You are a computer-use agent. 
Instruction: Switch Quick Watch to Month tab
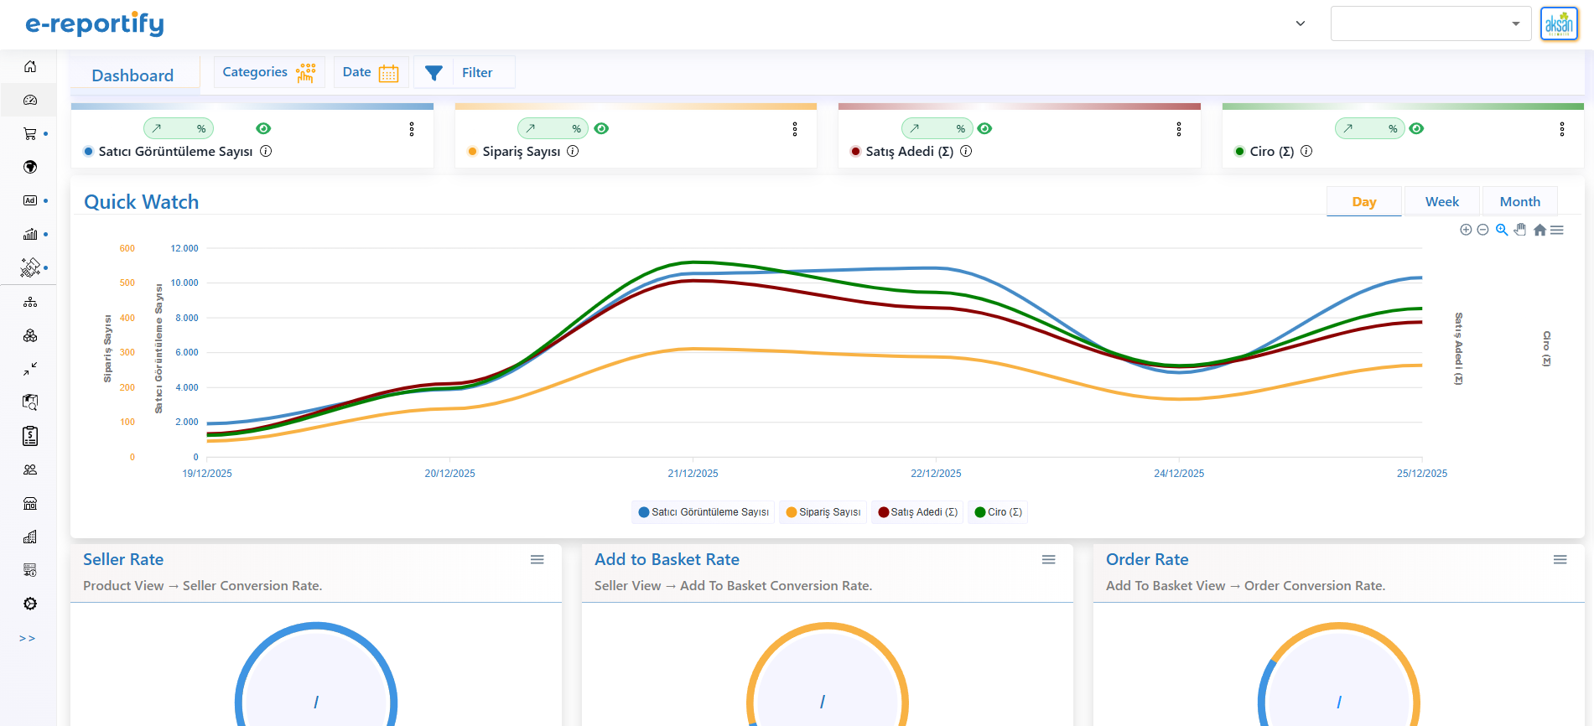pyautogui.click(x=1519, y=202)
